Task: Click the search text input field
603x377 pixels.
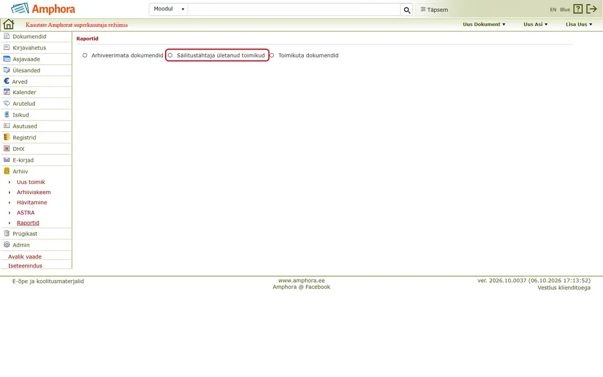Action: [294, 10]
